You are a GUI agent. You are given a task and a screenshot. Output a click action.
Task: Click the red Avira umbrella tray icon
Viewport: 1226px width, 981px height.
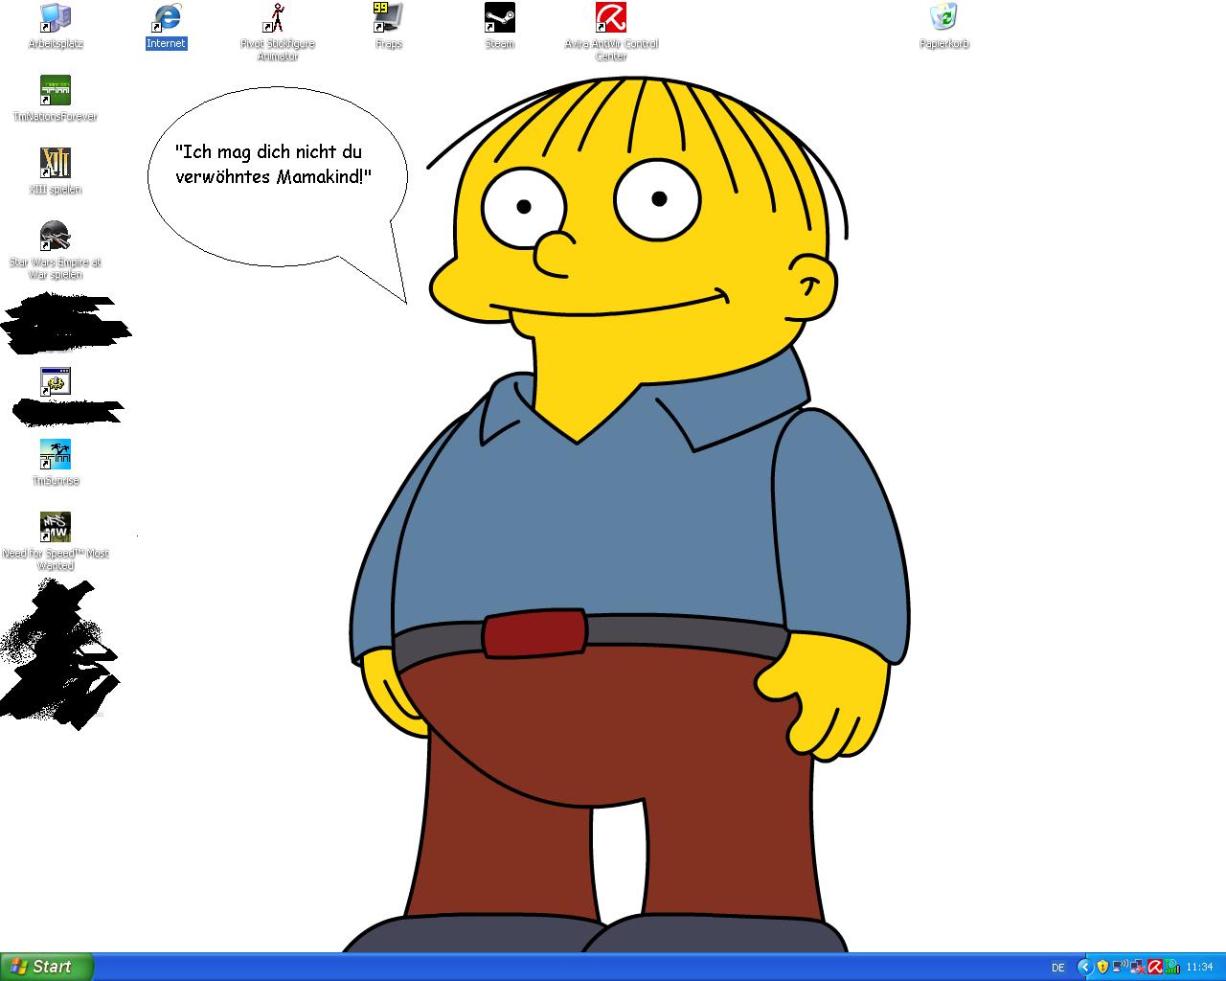click(1155, 968)
